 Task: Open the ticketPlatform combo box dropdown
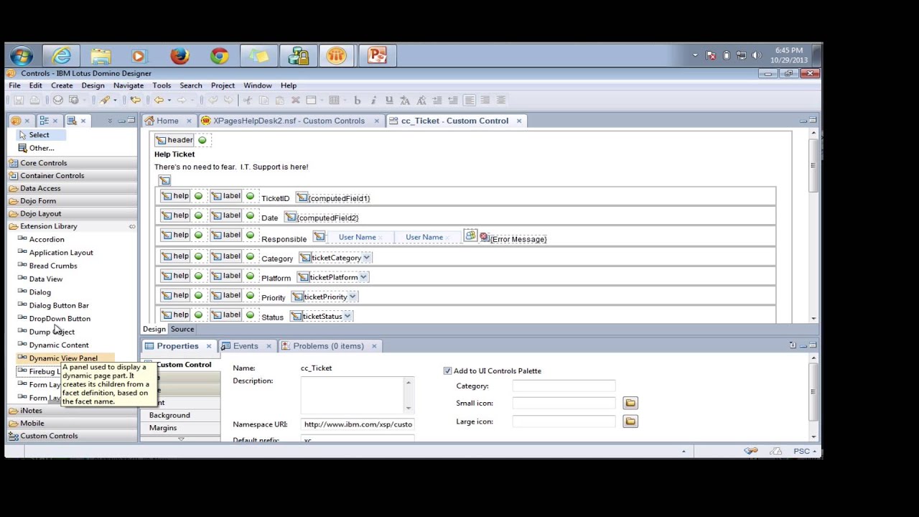363,276
